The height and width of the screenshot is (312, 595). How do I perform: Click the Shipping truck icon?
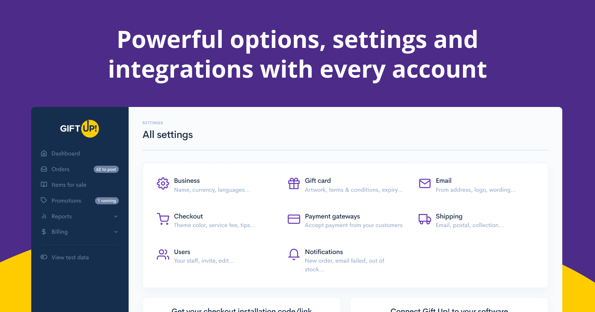(425, 219)
